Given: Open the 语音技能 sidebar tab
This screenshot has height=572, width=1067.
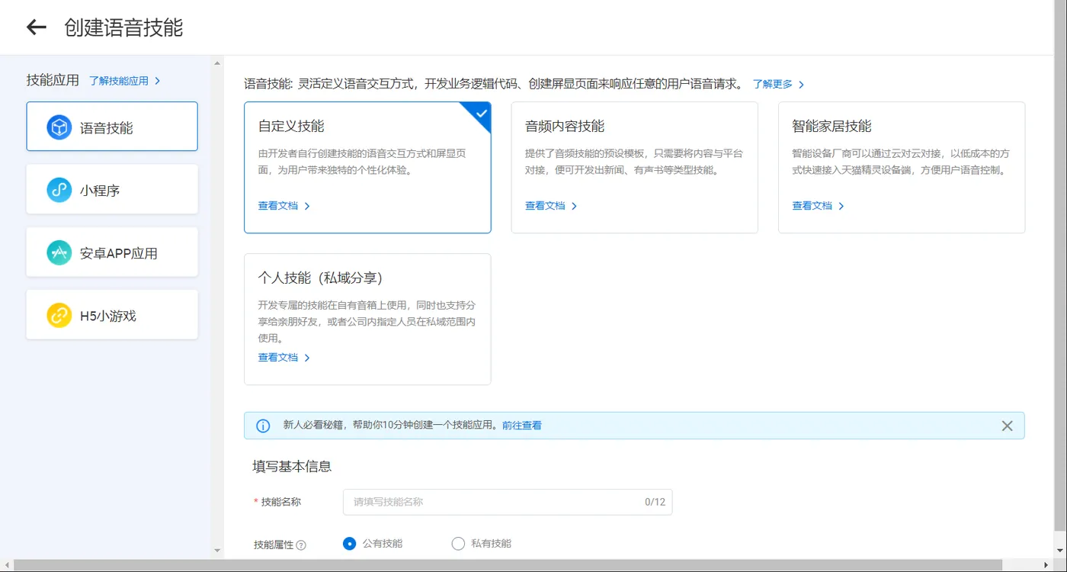Looking at the screenshot, I should point(112,127).
